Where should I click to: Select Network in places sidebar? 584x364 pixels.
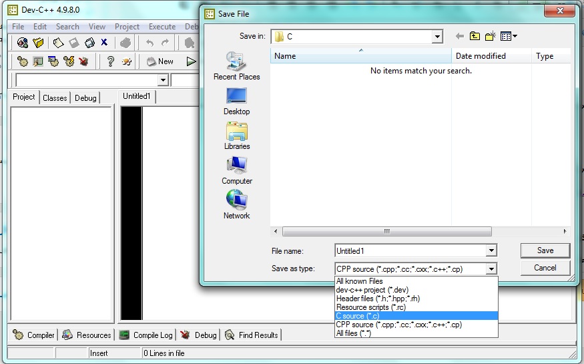[x=236, y=204]
